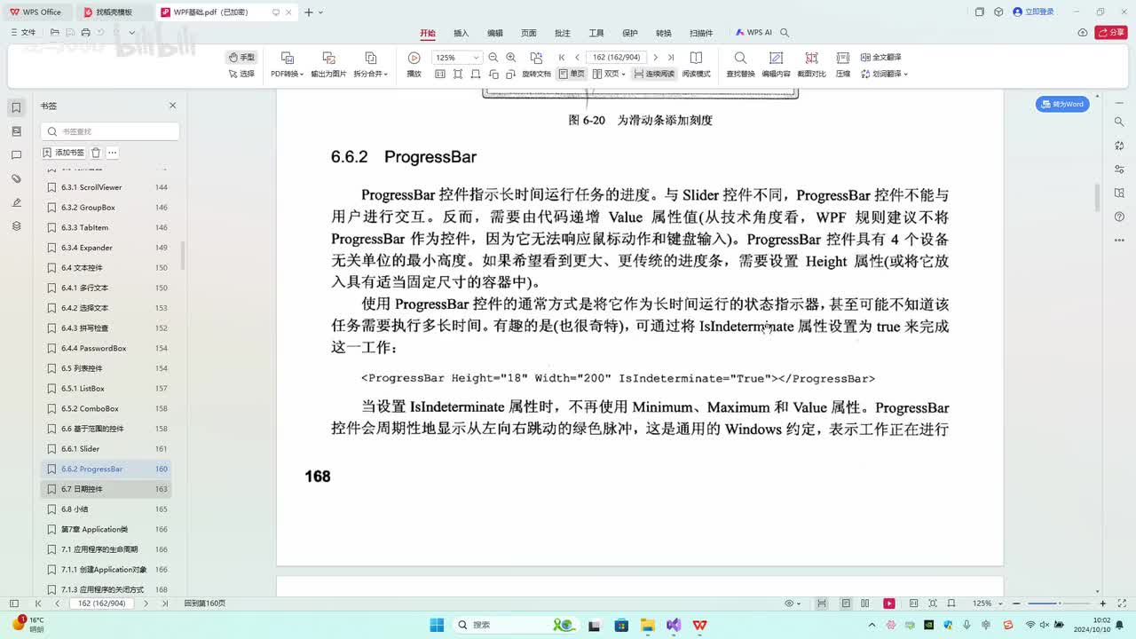
Task: Open bookmark 6.3.1 ScrollViewer
Action: tap(106, 187)
